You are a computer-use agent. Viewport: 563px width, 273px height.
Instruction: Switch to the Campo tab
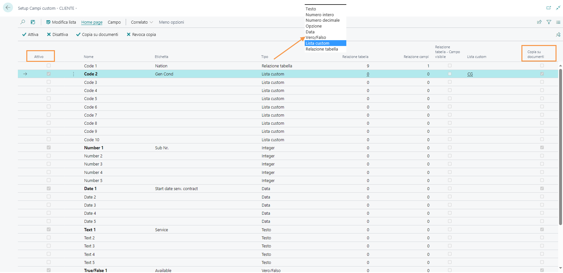(x=114, y=22)
